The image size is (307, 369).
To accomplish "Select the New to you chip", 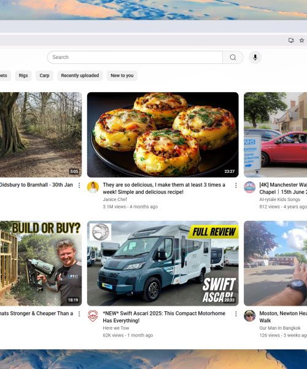I will coord(122,76).
